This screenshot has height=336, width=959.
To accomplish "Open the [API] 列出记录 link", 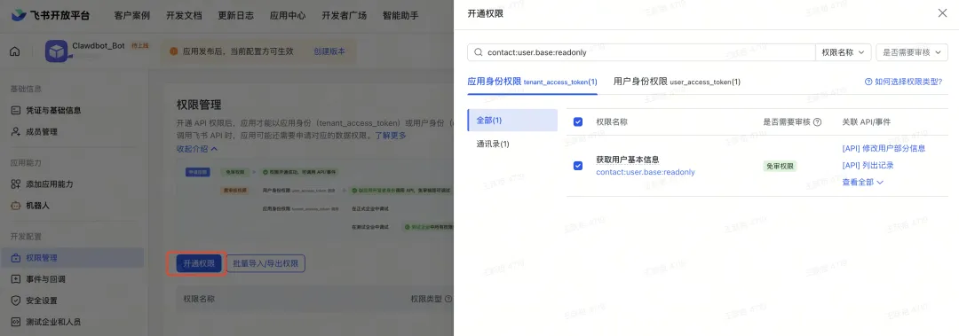I will coord(868,166).
